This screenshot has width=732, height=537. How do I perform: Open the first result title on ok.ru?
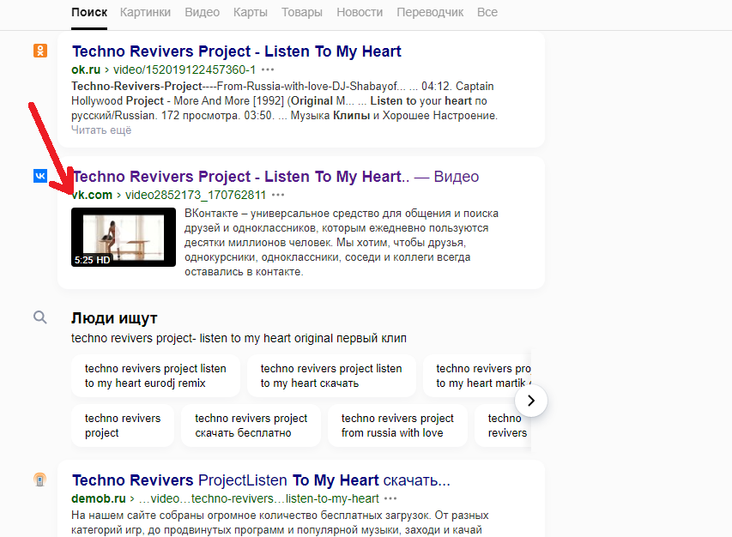click(237, 51)
